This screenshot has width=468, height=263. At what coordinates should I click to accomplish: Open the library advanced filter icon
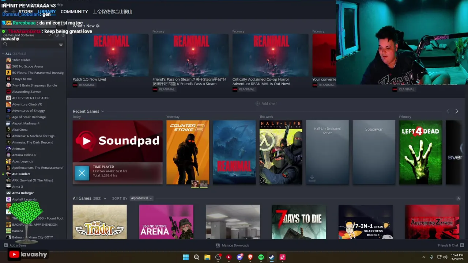pyautogui.click(x=61, y=44)
